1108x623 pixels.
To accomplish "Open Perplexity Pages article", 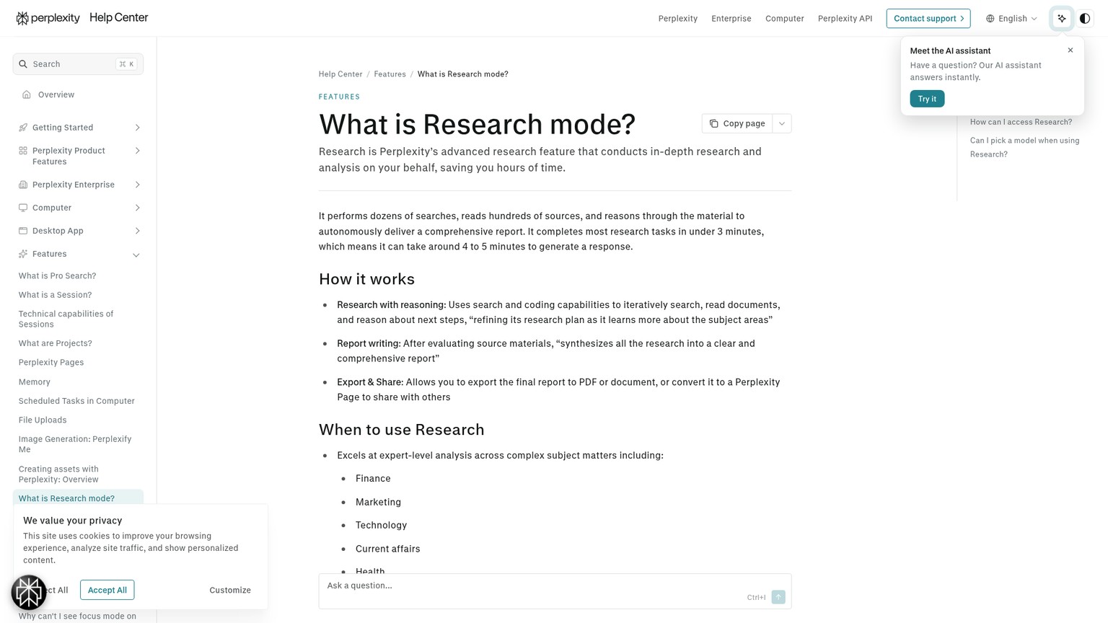I will [x=51, y=363].
